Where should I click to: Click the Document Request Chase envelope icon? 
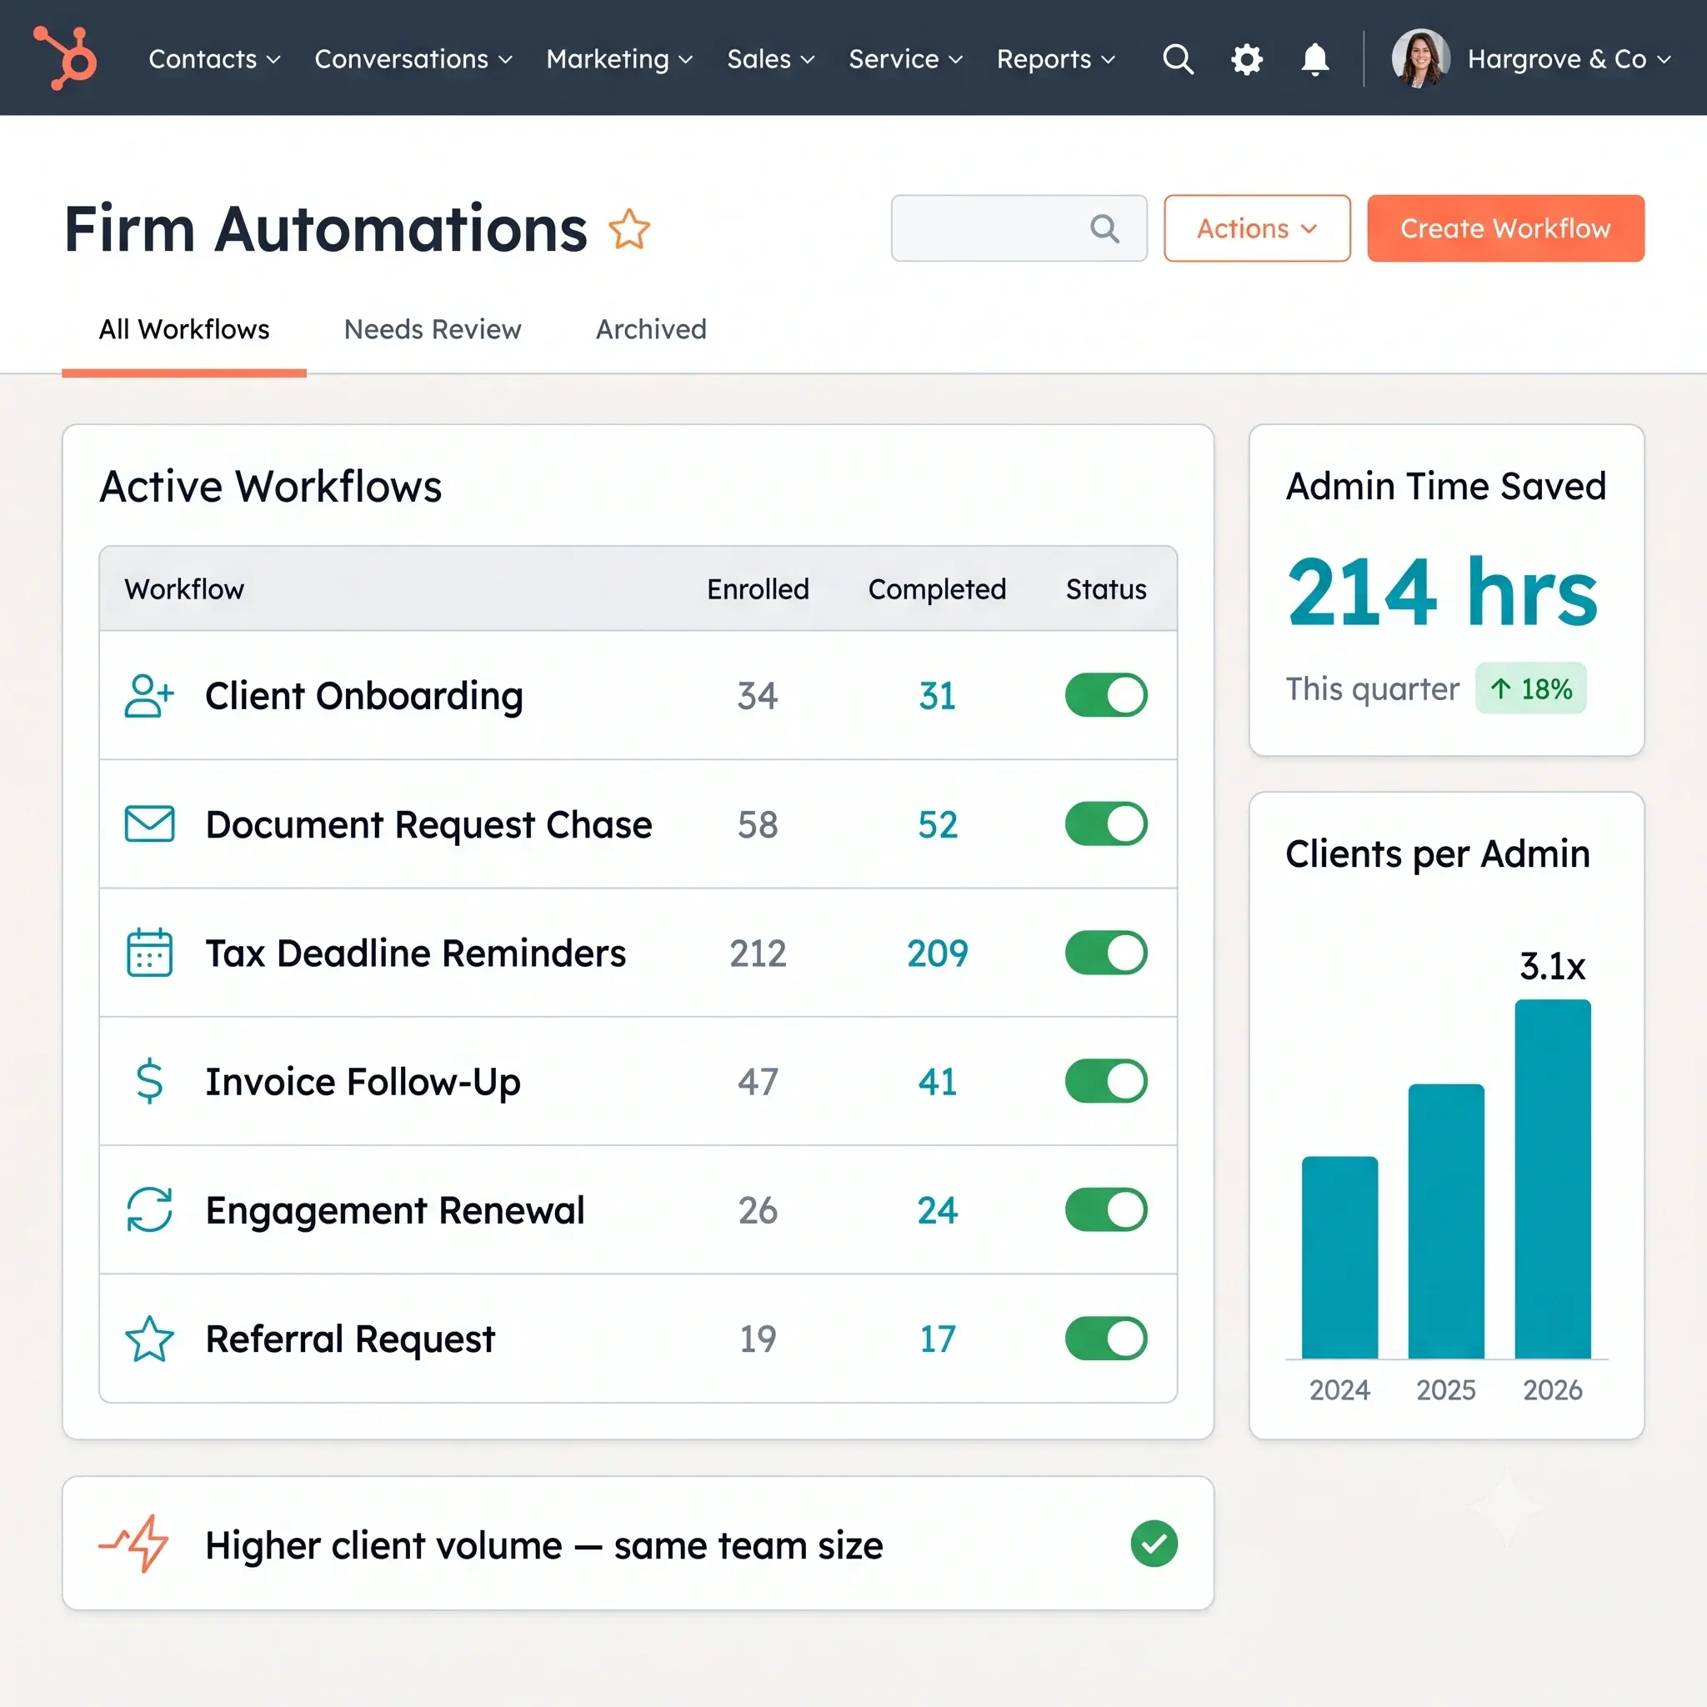[149, 824]
